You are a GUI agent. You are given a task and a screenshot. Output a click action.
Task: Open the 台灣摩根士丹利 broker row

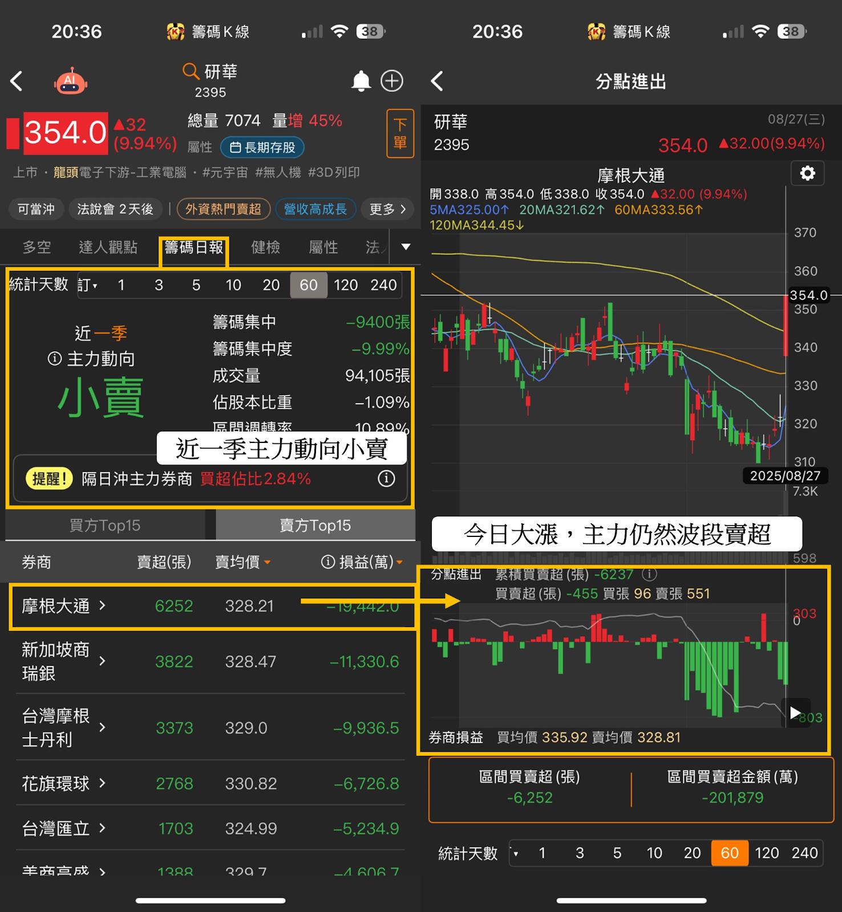[x=211, y=727]
